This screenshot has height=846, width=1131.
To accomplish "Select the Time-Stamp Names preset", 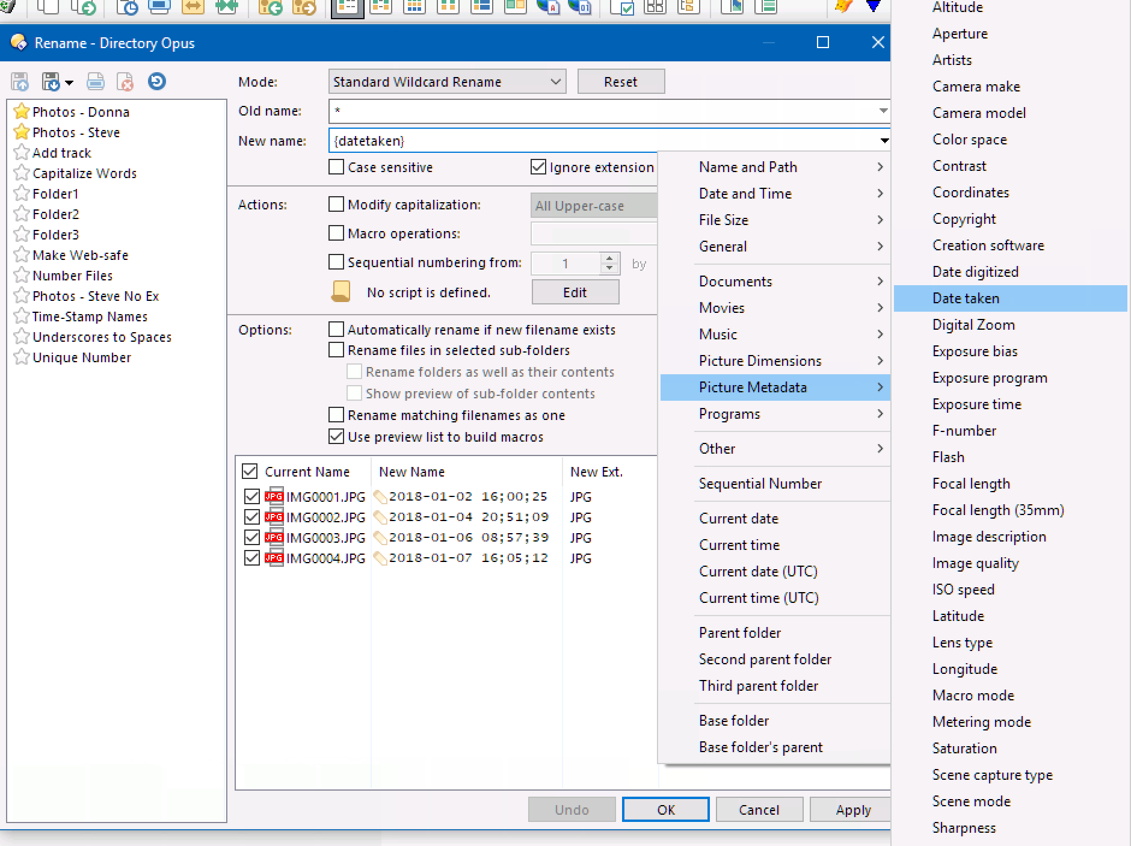I will 90,316.
